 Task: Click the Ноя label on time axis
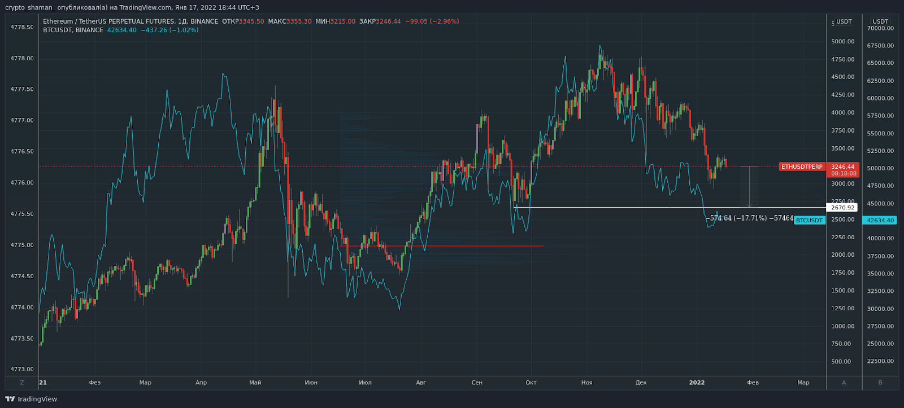click(x=587, y=383)
